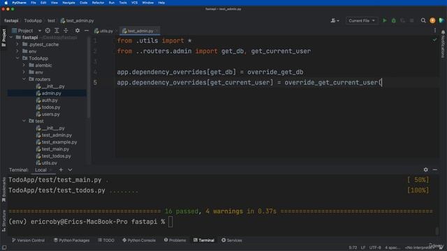Open the Services tool window
This screenshot has height=251, width=447.
[x=232, y=240]
